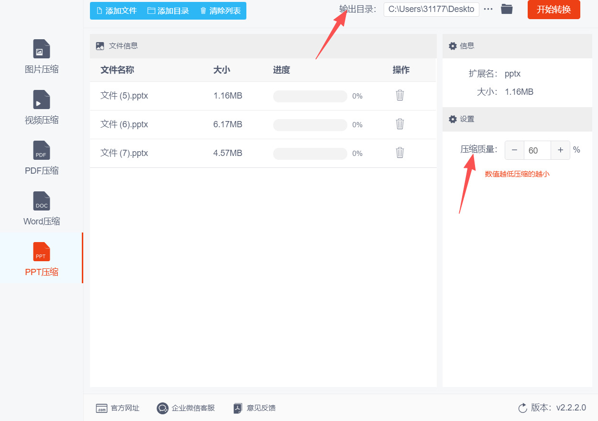Open the 图片压缩 image compression icon
Screen dimensions: 598x421
pyautogui.click(x=42, y=49)
